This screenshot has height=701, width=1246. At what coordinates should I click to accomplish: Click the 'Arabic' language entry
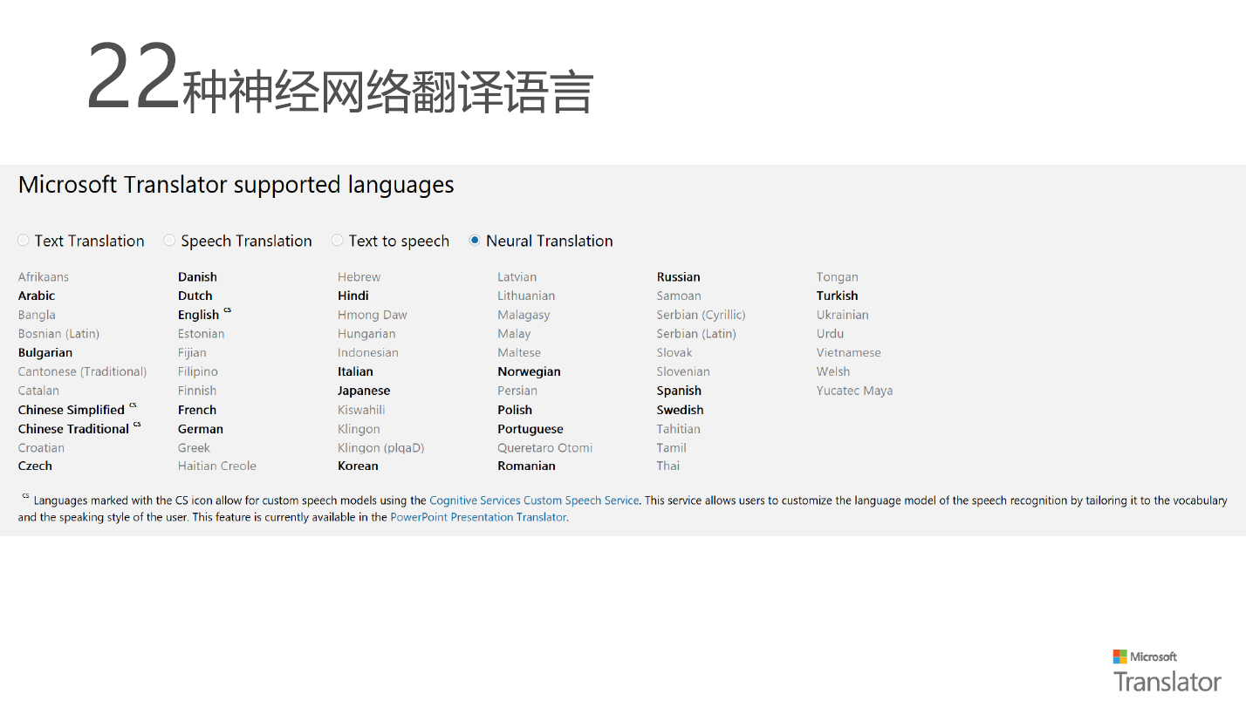[x=37, y=296]
